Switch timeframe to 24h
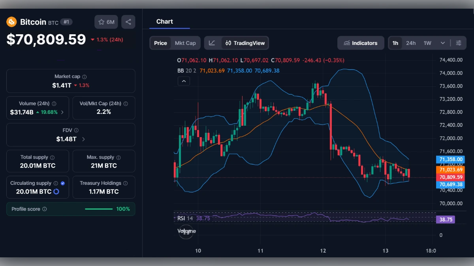The width and height of the screenshot is (474, 266). tap(411, 43)
